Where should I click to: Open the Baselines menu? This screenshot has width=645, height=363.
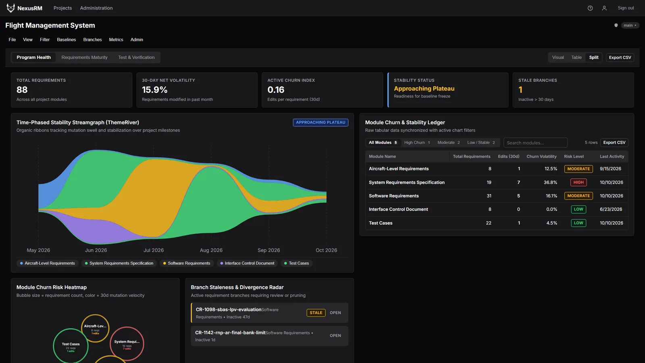67,40
